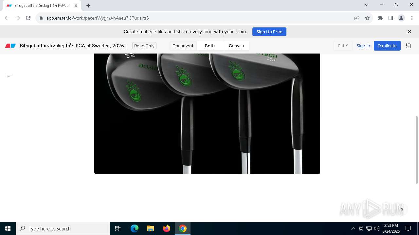419x235 pixels.
Task: Open the tab search chevron
Action: (x=366, y=5)
